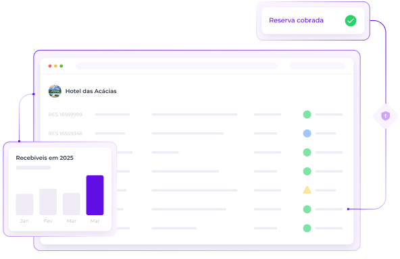
Task: Click the Recebíveis em 2025 heading
Action: tap(45, 158)
